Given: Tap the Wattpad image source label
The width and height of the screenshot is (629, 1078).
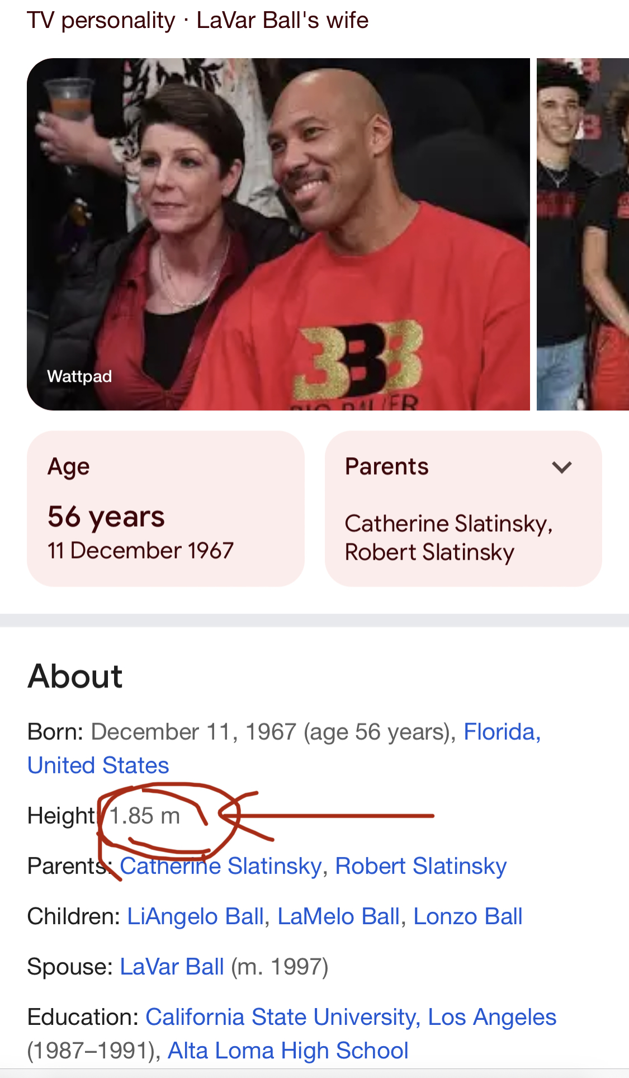Looking at the screenshot, I should pyautogui.click(x=79, y=376).
